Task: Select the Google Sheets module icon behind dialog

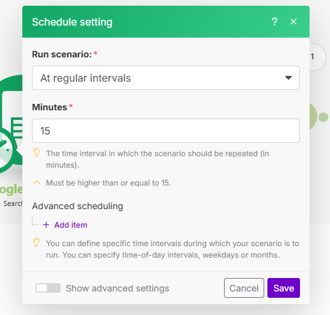Action: [x=11, y=123]
